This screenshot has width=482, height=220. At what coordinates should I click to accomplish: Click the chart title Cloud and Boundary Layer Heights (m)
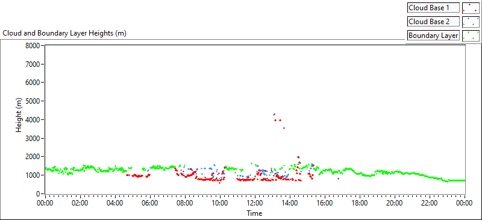click(x=64, y=33)
